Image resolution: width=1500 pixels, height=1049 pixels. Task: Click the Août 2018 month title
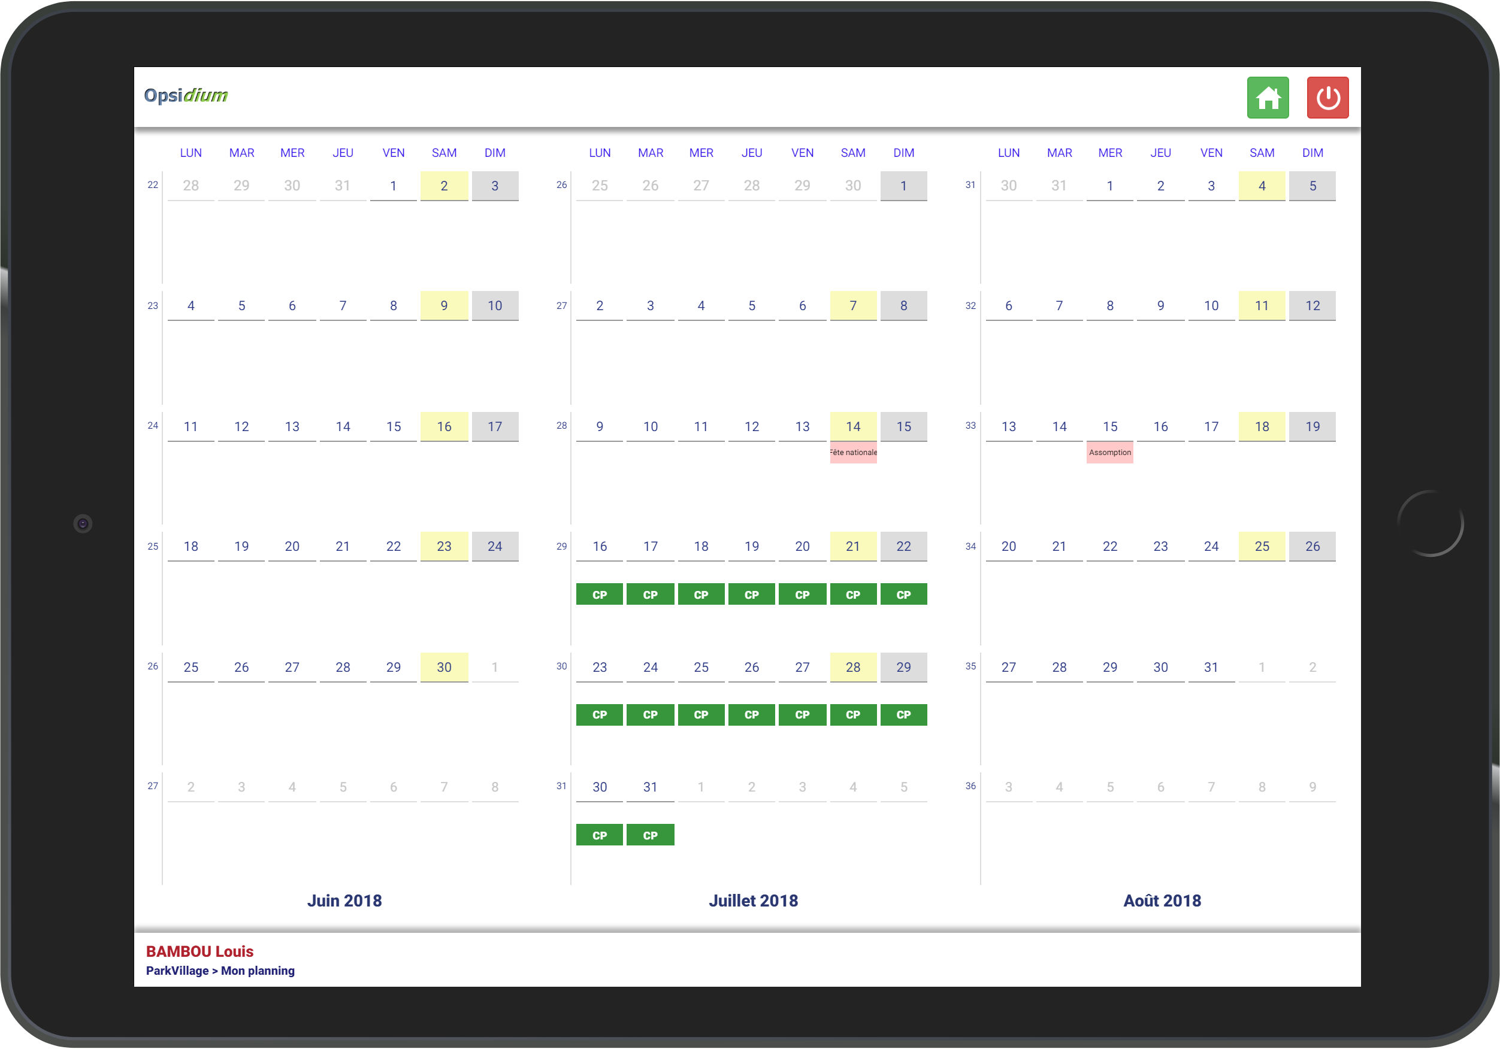[1162, 901]
